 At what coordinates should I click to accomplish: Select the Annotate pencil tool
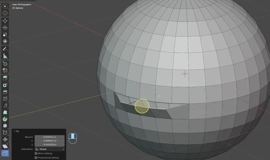pos(5,49)
